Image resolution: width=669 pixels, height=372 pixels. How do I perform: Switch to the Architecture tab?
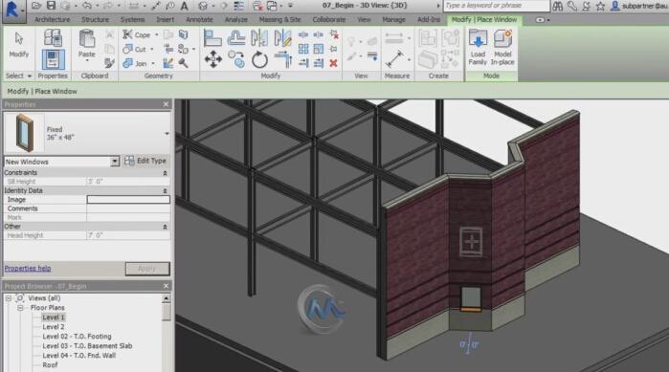pos(52,19)
